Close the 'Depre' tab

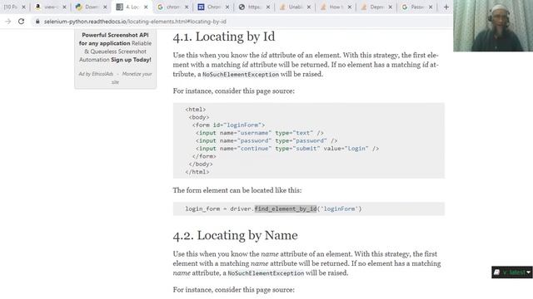click(x=391, y=7)
